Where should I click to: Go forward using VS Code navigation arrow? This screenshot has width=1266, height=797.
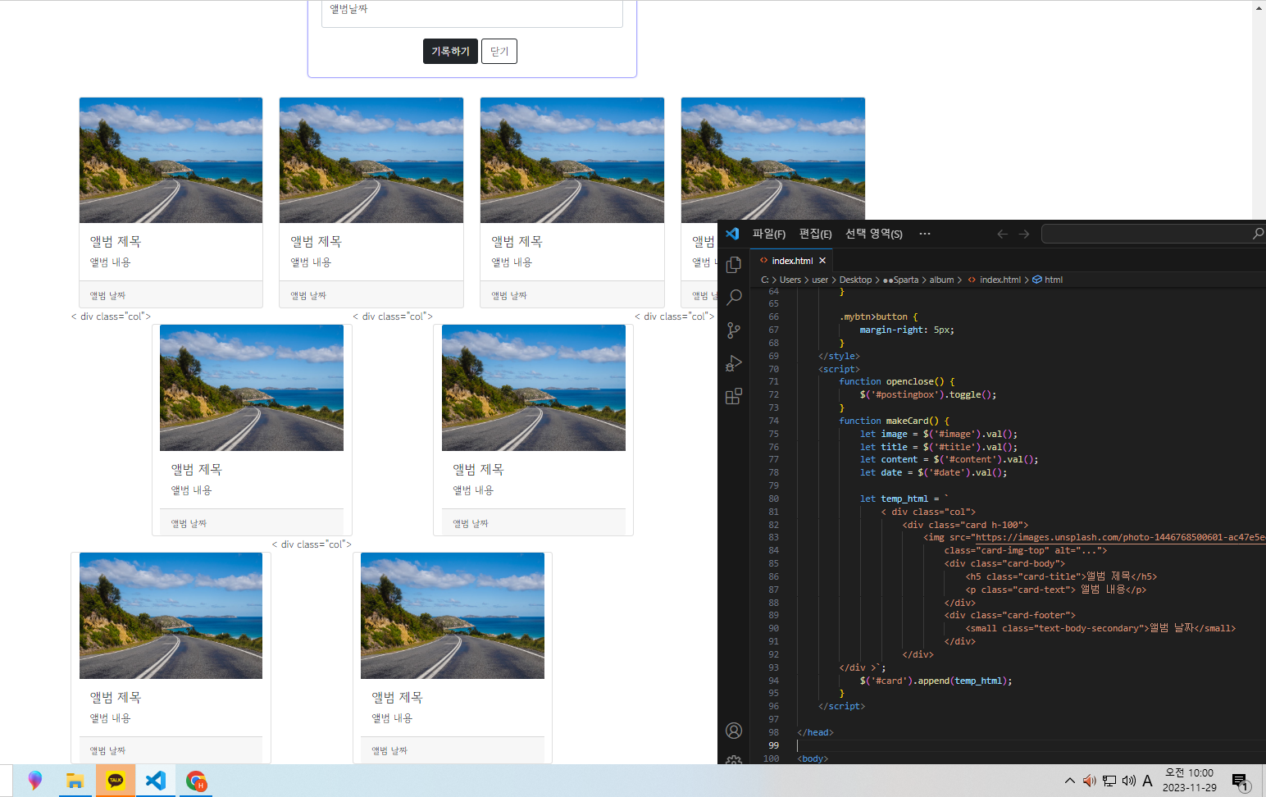click(x=1024, y=234)
